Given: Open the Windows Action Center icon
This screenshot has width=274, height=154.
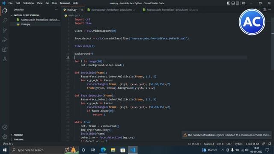Looking at the screenshot, I should [x=267, y=150].
